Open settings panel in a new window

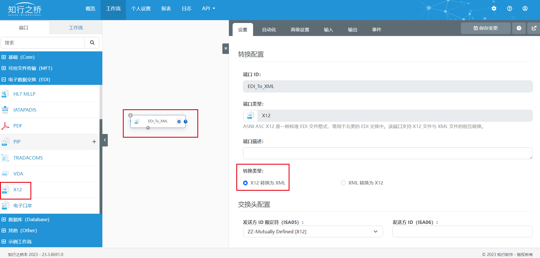point(534,28)
